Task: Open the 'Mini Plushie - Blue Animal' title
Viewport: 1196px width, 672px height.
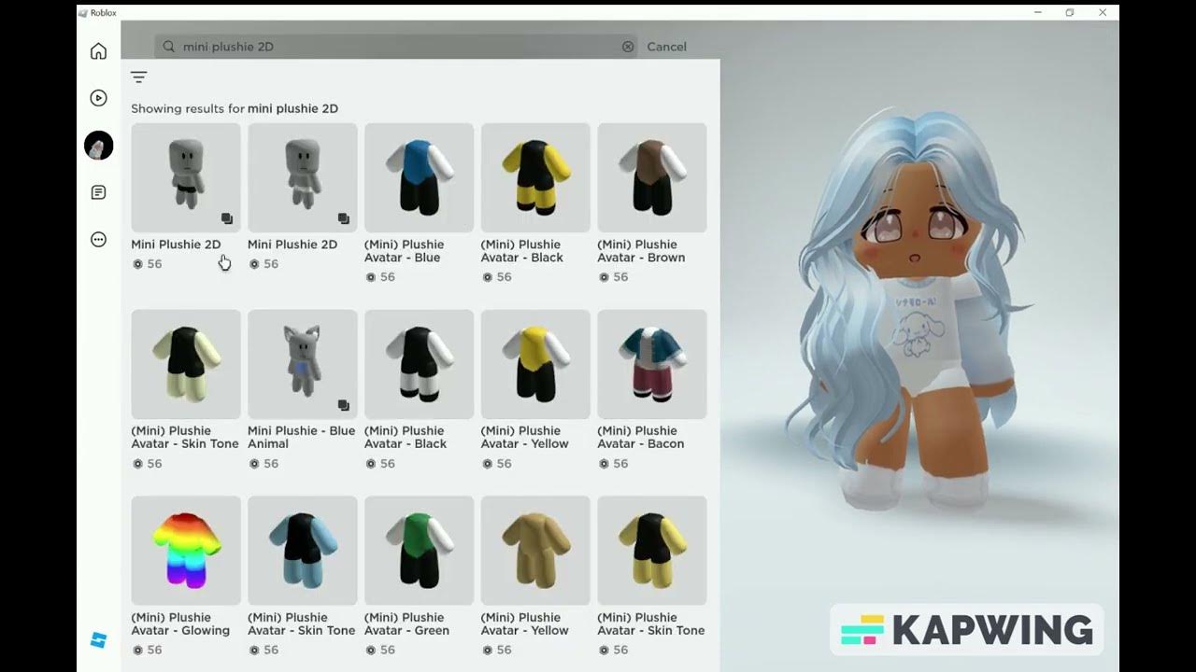Action: [x=301, y=438]
